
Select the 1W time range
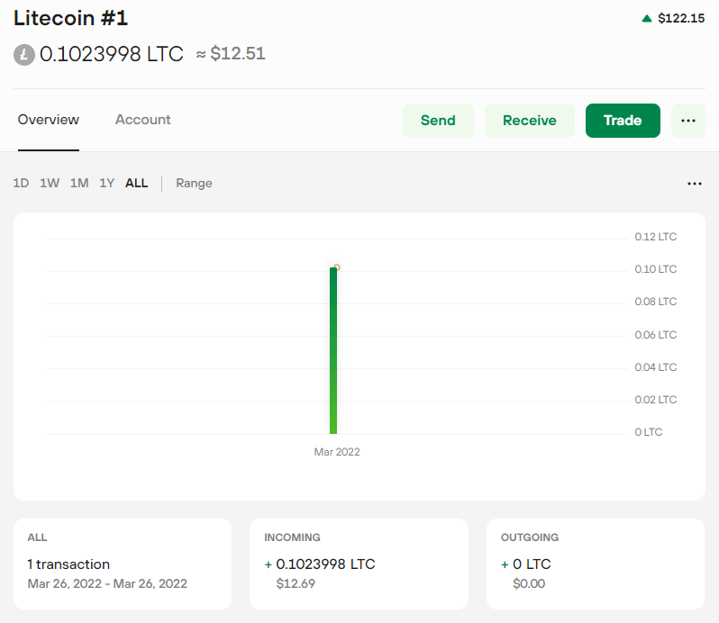tap(50, 184)
